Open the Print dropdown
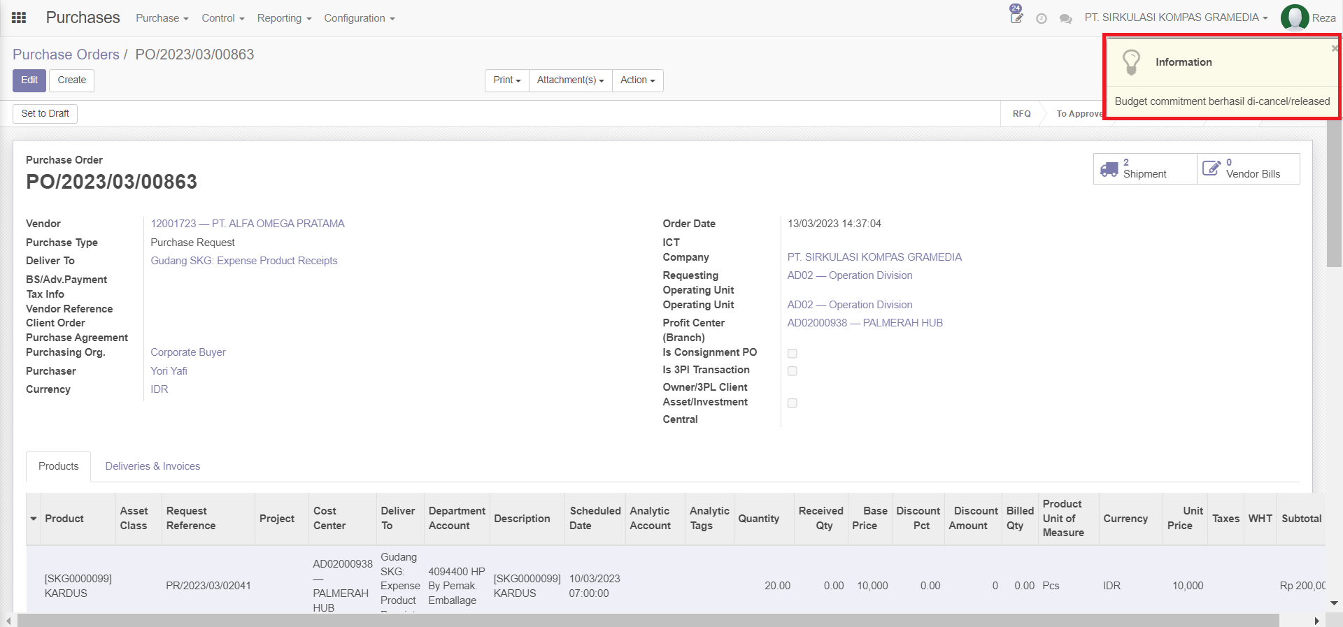1343x627 pixels. pyautogui.click(x=507, y=80)
